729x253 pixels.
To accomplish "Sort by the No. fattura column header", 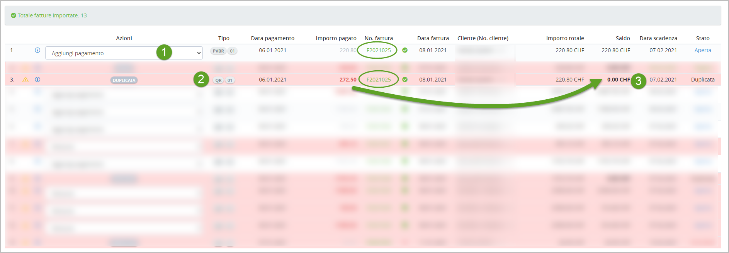I will pos(378,38).
